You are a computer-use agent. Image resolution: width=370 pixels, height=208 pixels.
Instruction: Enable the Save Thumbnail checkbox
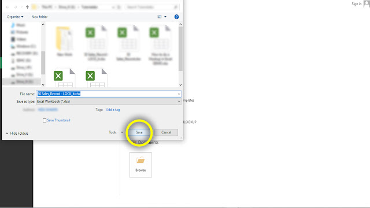[x=45, y=121]
